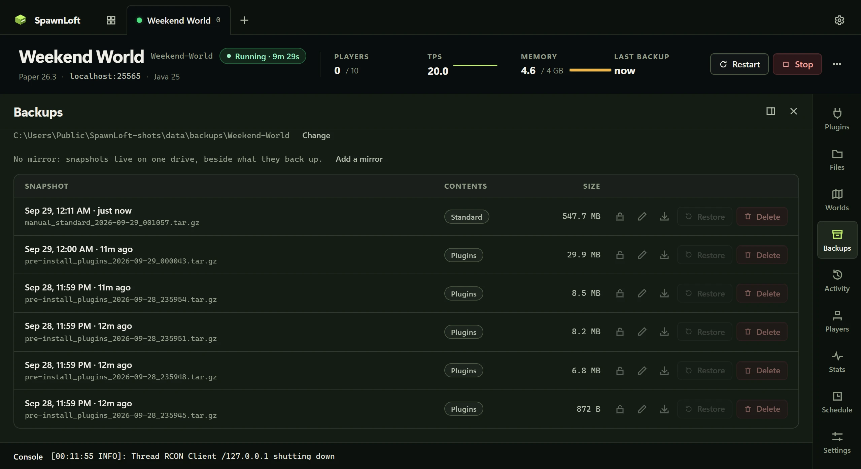Select the Weekend World server tab
Image resolution: width=861 pixels, height=469 pixels.
[178, 20]
